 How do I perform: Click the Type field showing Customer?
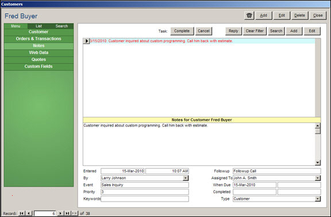click(x=274, y=199)
